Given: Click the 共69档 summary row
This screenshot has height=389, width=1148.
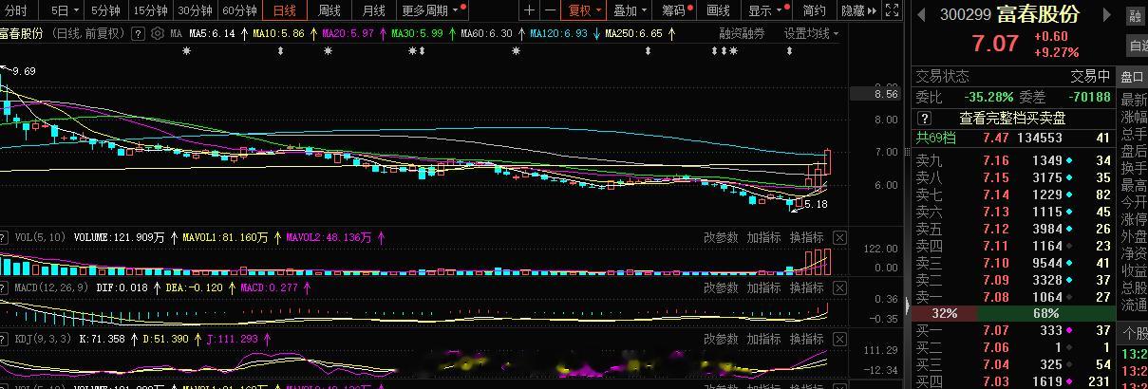Looking at the screenshot, I should pyautogui.click(x=1013, y=139).
